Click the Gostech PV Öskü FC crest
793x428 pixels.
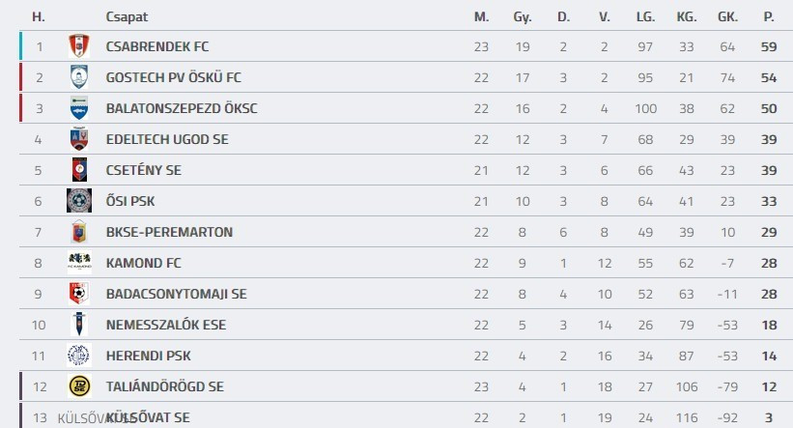[x=78, y=77]
